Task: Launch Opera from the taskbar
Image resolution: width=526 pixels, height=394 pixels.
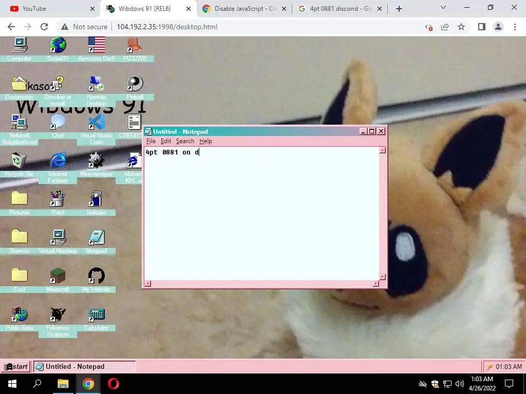Action: [x=114, y=384]
